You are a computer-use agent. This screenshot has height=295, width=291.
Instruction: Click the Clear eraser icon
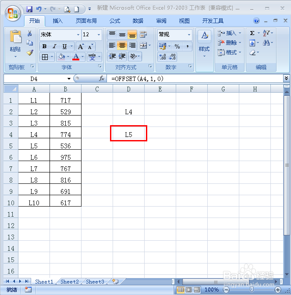coord(252,53)
